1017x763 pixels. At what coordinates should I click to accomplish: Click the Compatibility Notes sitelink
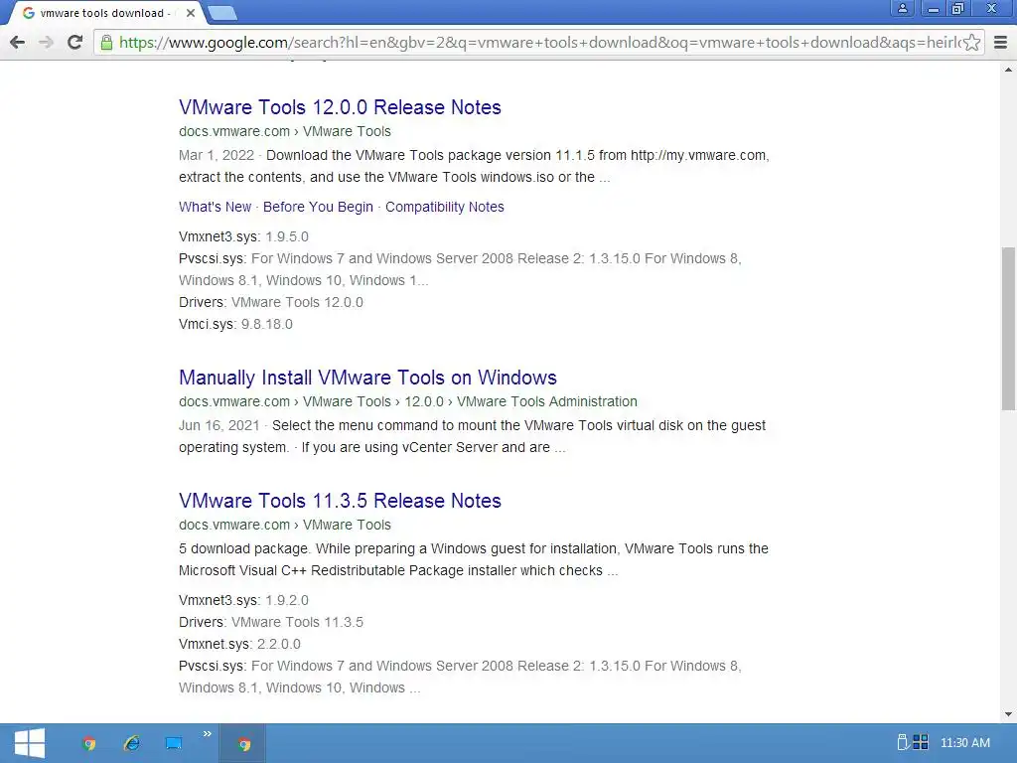pos(444,207)
